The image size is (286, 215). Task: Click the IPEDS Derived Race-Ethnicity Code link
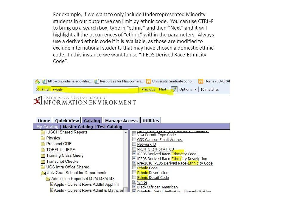click(x=167, y=154)
